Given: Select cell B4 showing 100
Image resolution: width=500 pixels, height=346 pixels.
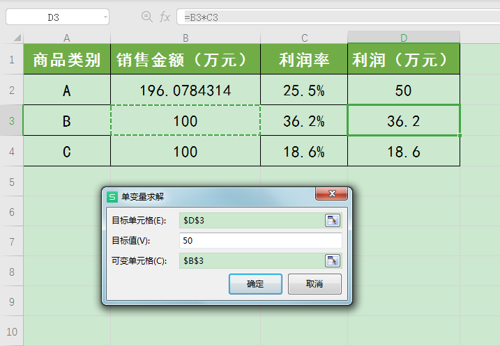Looking at the screenshot, I should click(x=185, y=151).
